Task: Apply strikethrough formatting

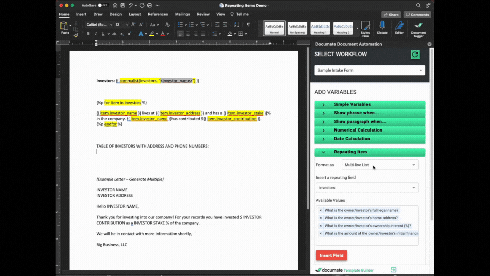Action: point(114,34)
